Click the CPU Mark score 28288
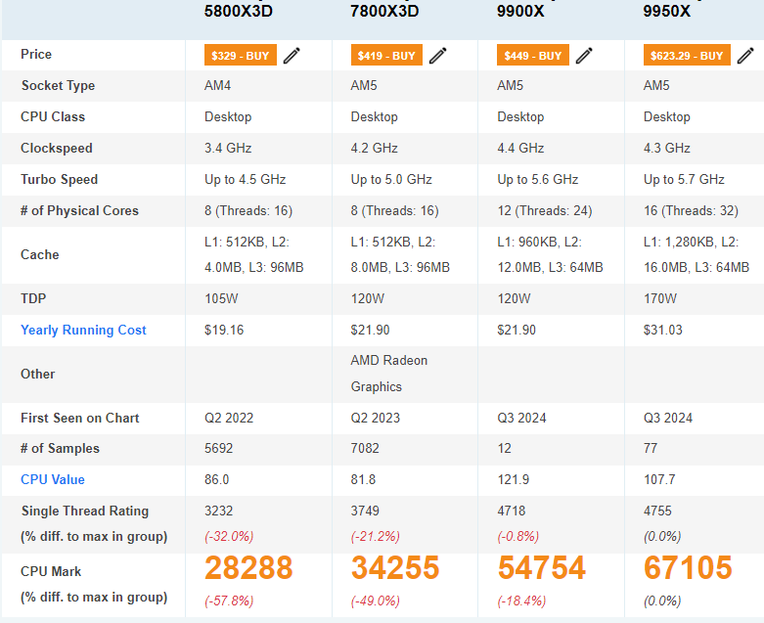The height and width of the screenshot is (623, 764). [x=248, y=567]
